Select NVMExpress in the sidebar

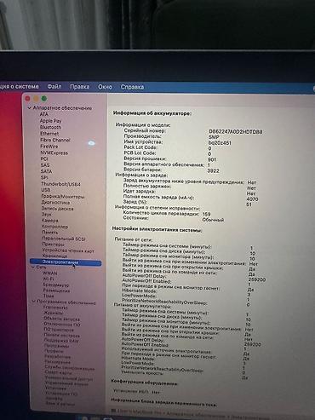[54, 152]
